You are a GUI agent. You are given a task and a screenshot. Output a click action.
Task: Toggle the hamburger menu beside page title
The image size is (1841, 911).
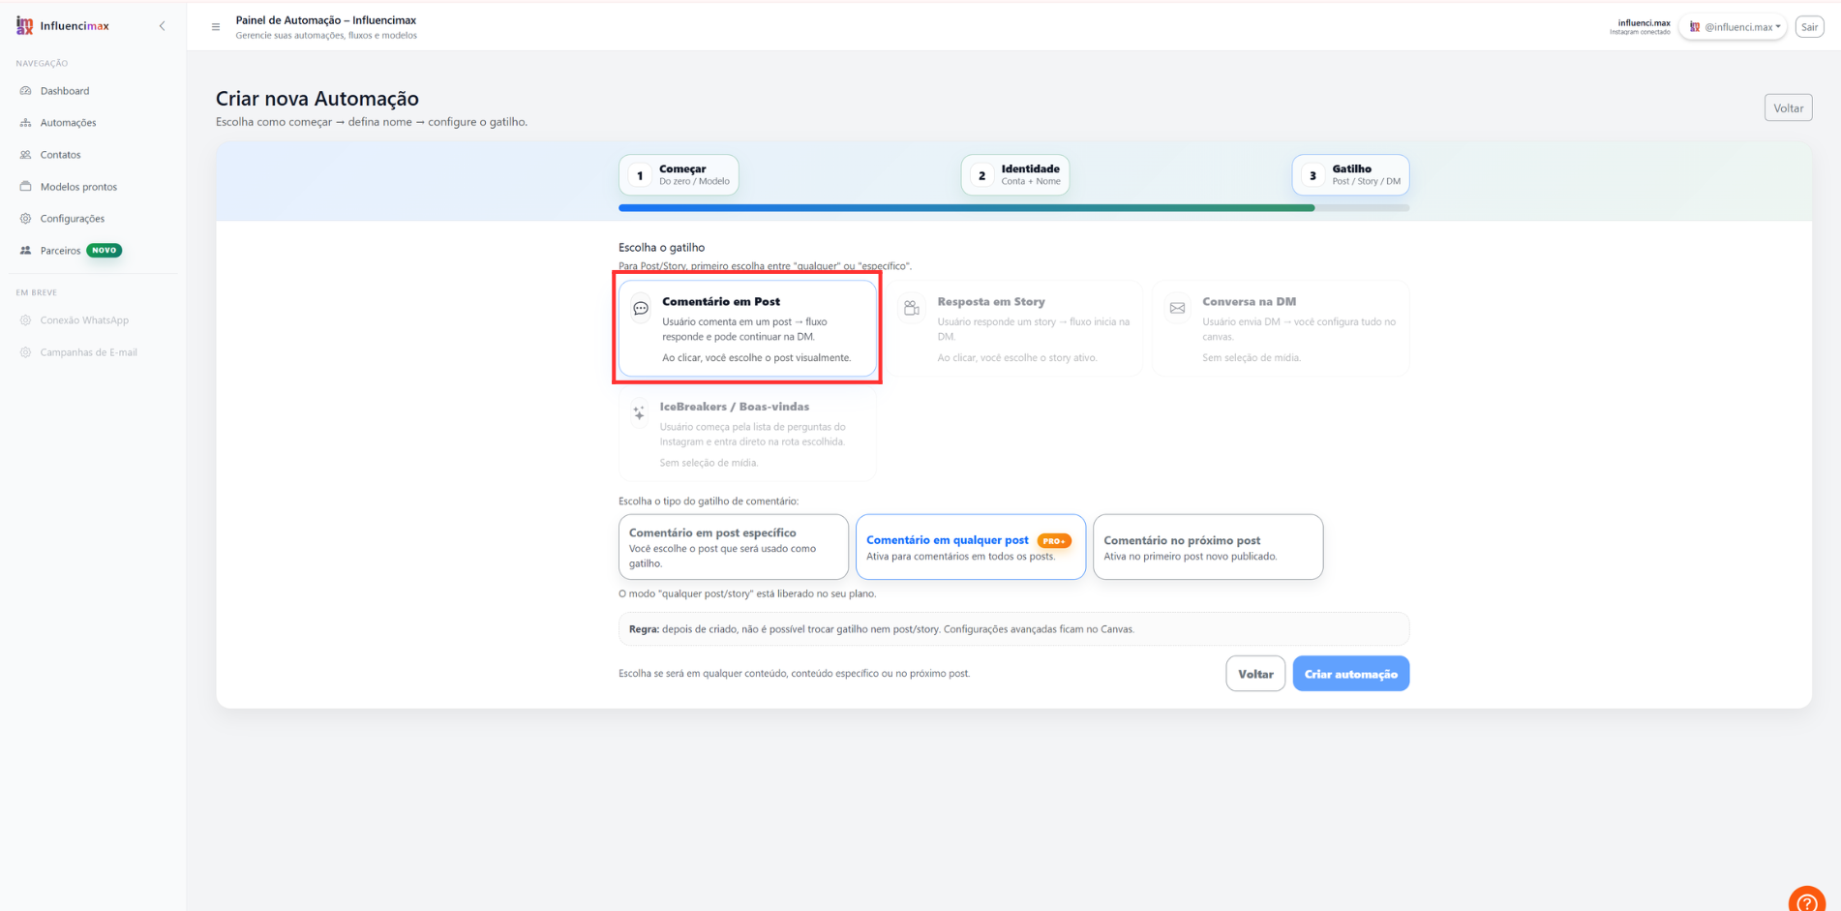coord(216,27)
